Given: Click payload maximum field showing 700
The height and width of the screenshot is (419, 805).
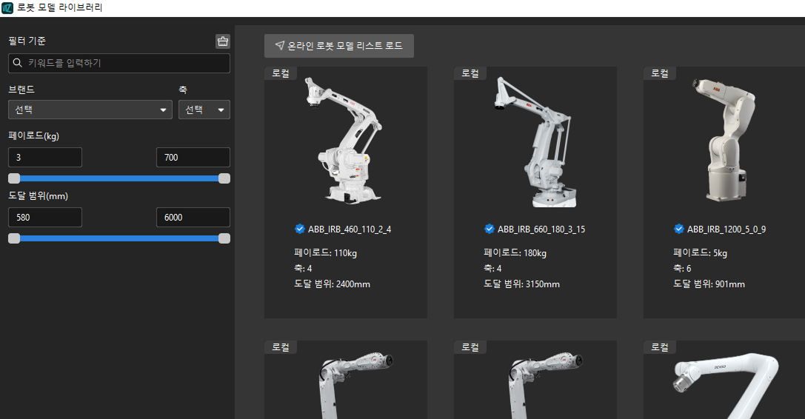Looking at the screenshot, I should pos(193,158).
